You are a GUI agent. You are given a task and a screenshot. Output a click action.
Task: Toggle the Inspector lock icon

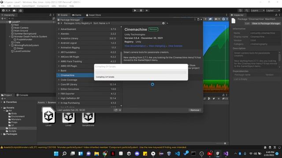coord(276,15)
